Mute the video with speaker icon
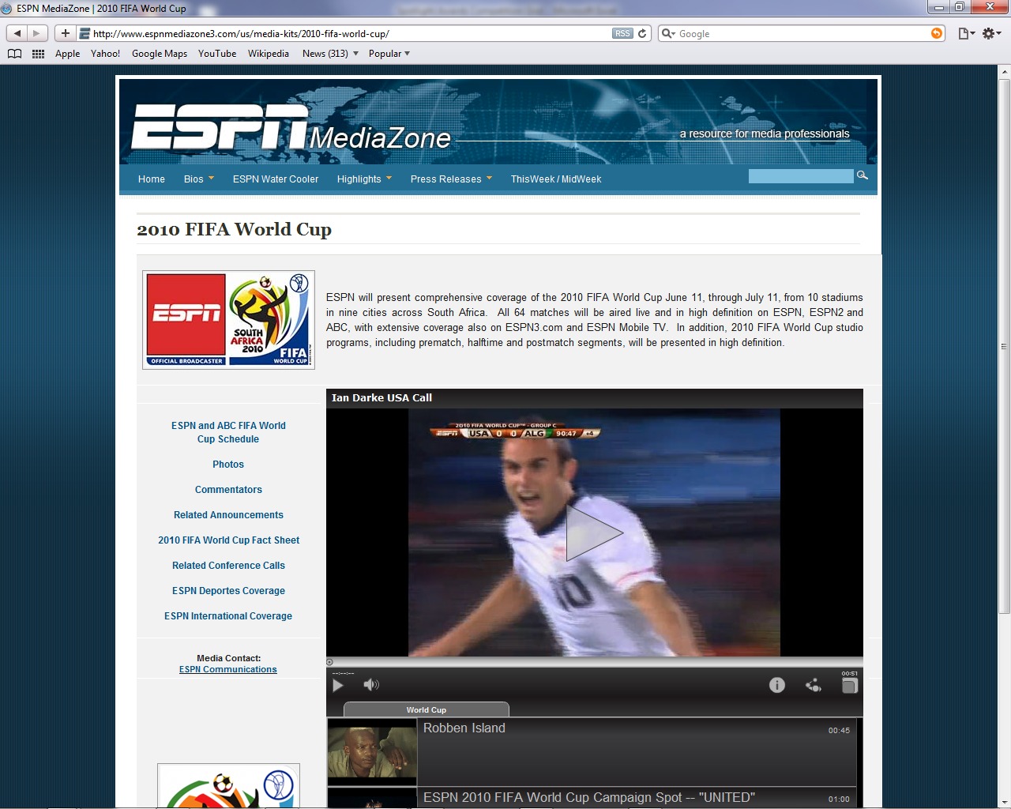Viewport: 1011px width, 809px height. pyautogui.click(x=370, y=685)
